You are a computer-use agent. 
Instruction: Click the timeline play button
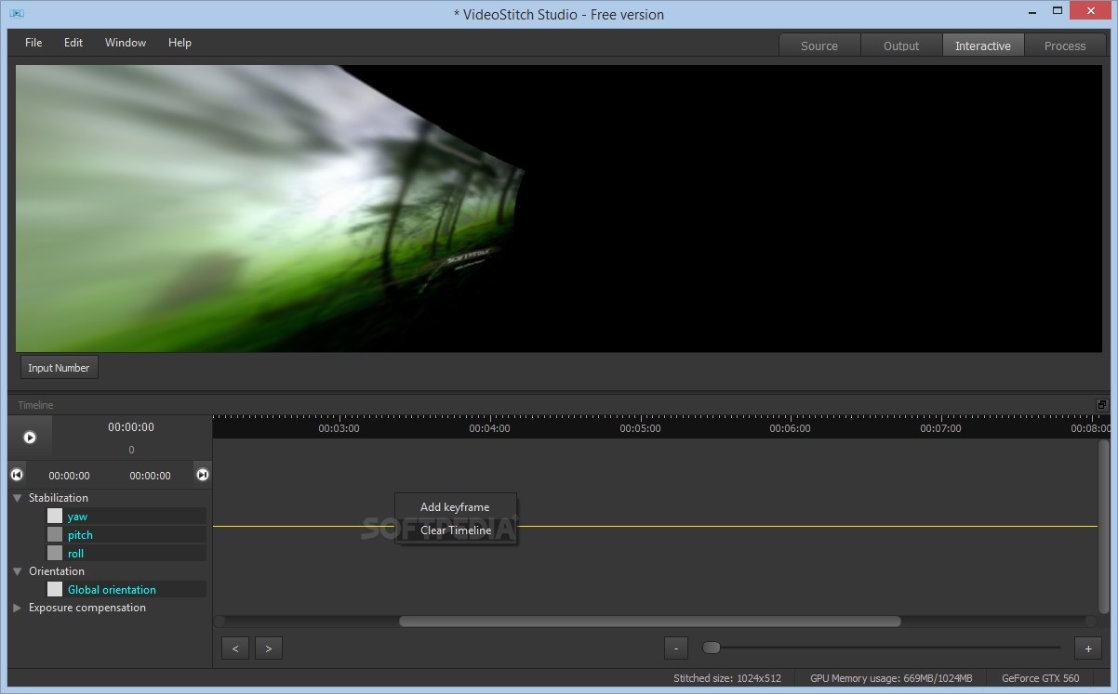[30, 437]
